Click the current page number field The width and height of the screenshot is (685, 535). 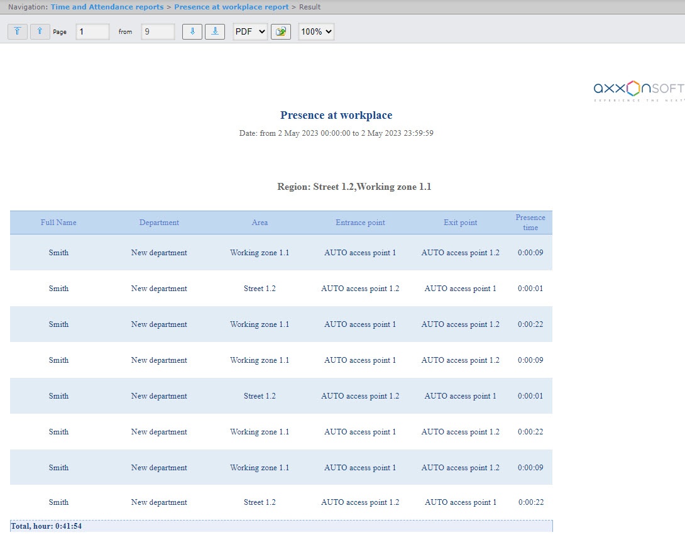92,31
